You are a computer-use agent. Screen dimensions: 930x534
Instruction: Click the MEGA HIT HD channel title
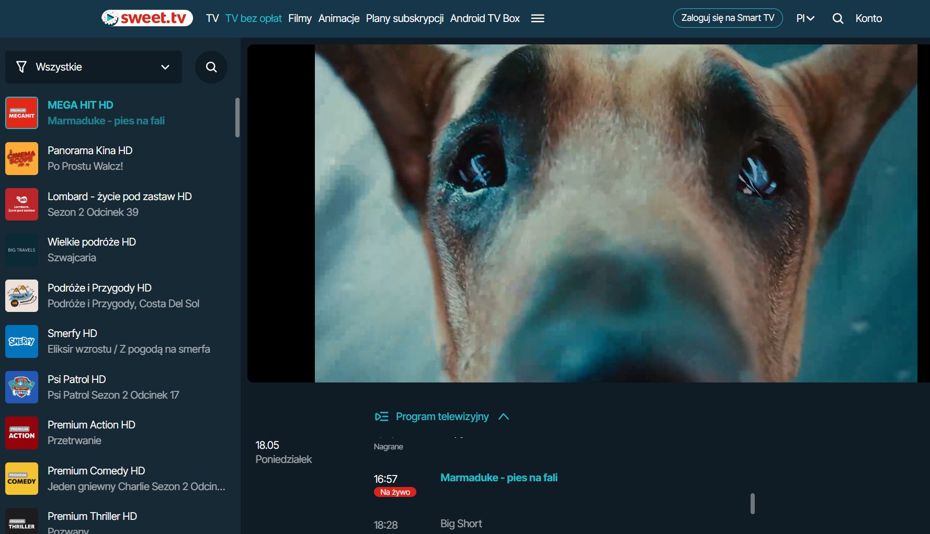[x=81, y=105]
